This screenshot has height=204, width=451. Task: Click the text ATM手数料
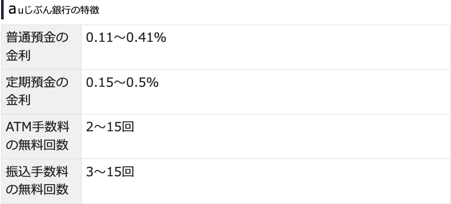[x=38, y=127]
